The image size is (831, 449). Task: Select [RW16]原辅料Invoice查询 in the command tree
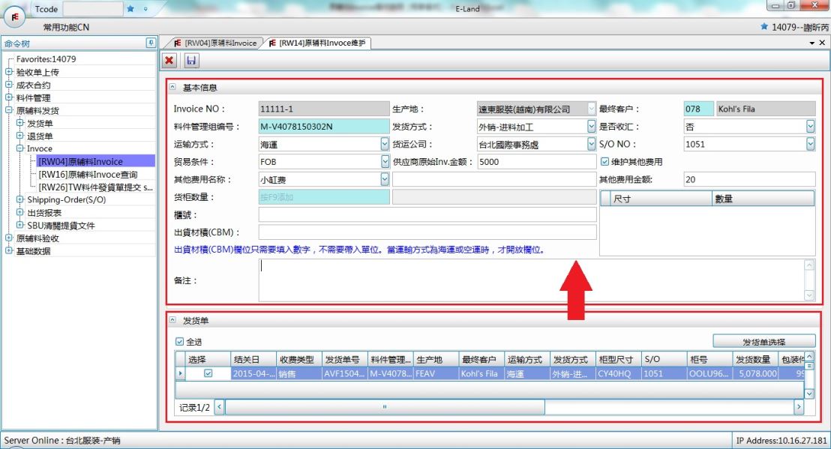pos(88,175)
